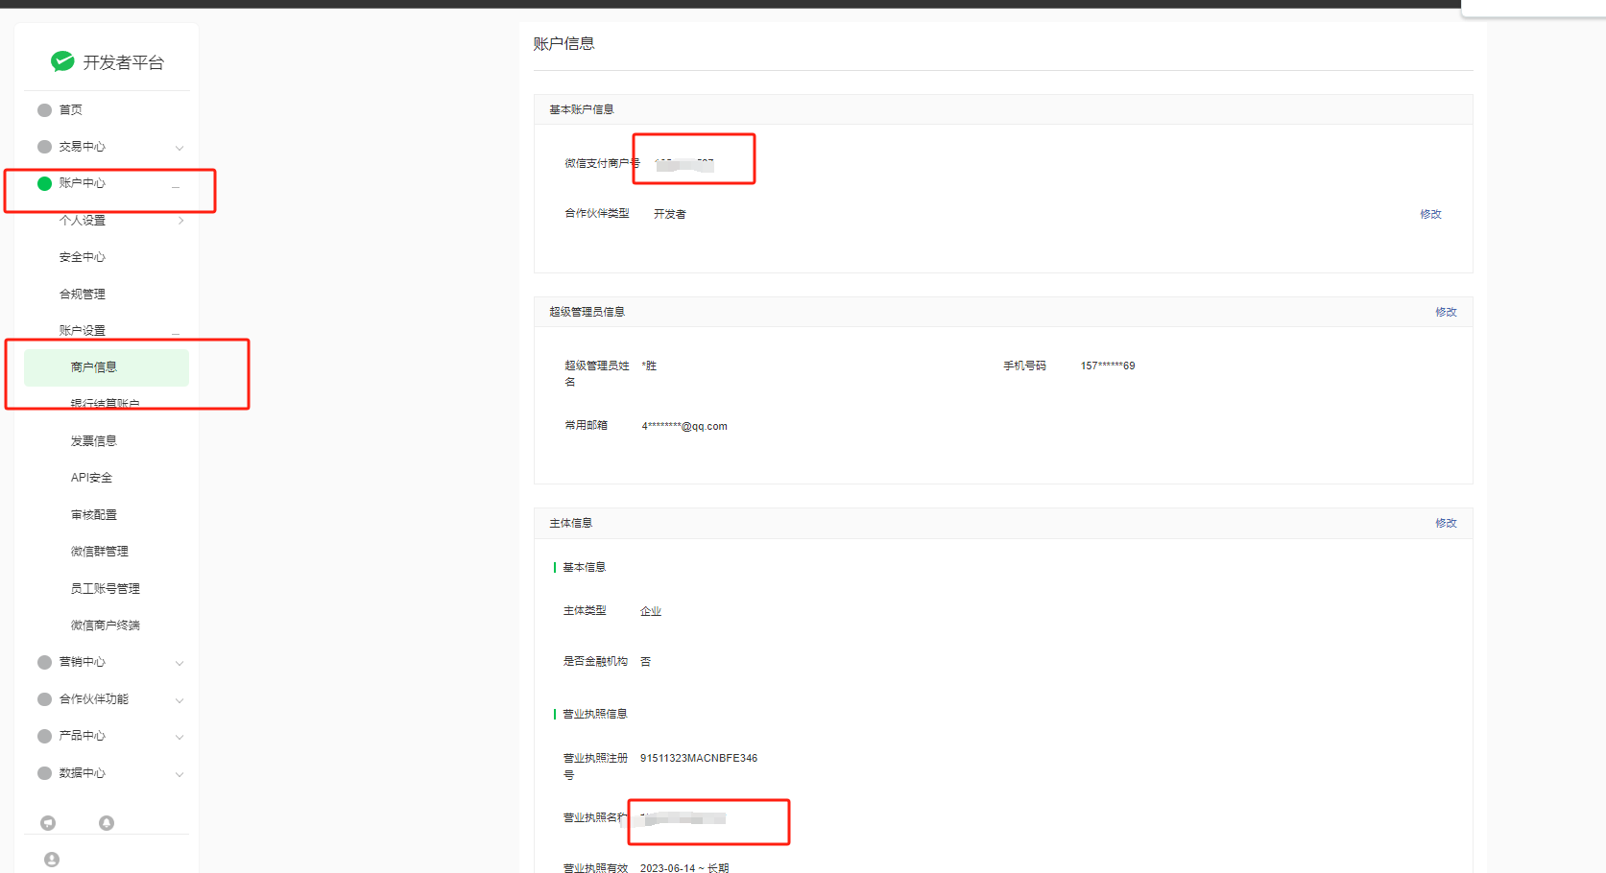Click the grey dot icon beside 营销中心
1606x873 pixels.
pyautogui.click(x=44, y=662)
